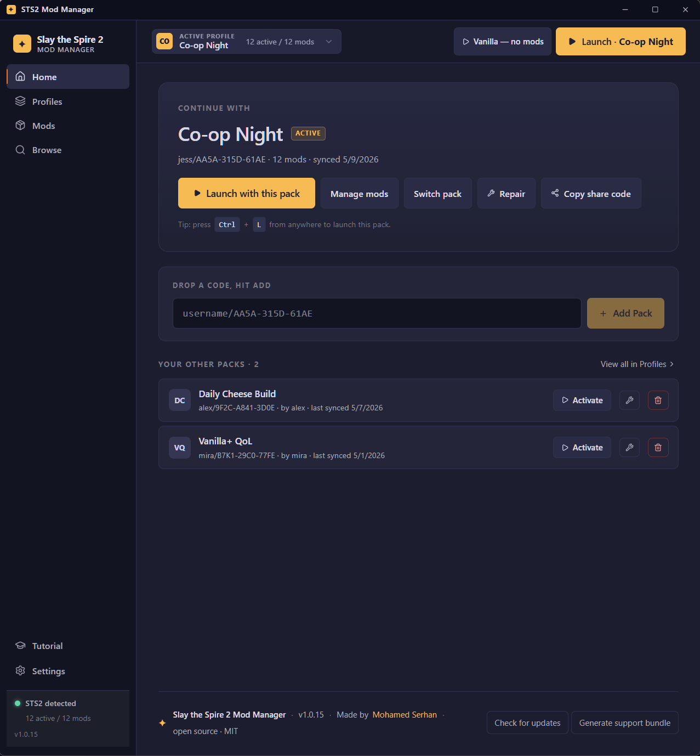Delete Daily Cheese Build with trash icon

658,400
